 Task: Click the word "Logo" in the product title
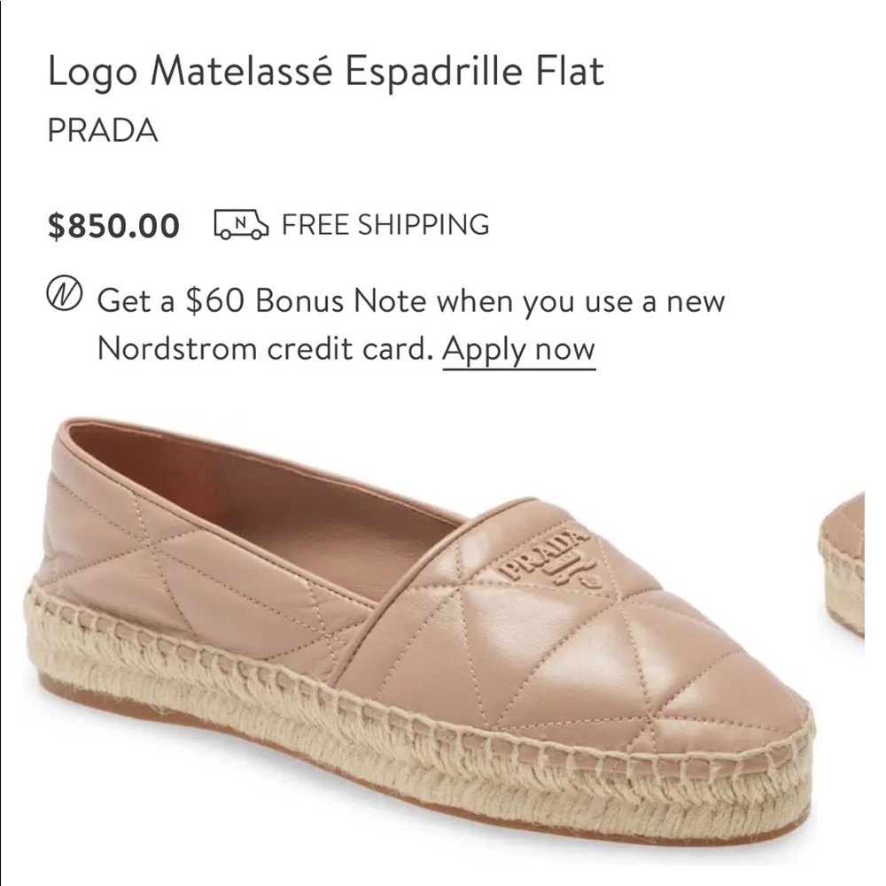click(91, 73)
